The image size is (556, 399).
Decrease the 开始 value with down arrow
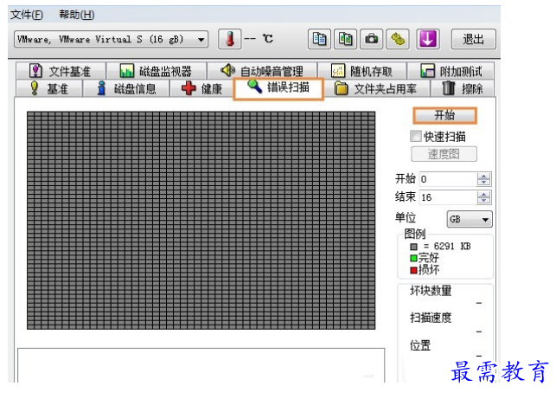pyautogui.click(x=484, y=183)
